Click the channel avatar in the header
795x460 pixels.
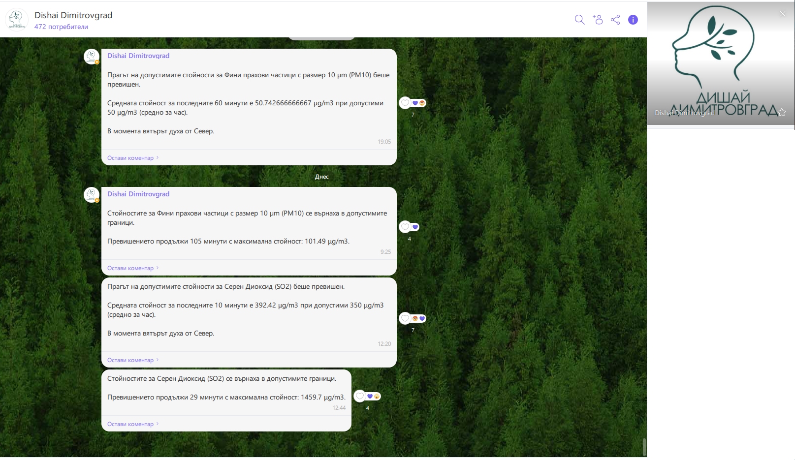point(16,20)
